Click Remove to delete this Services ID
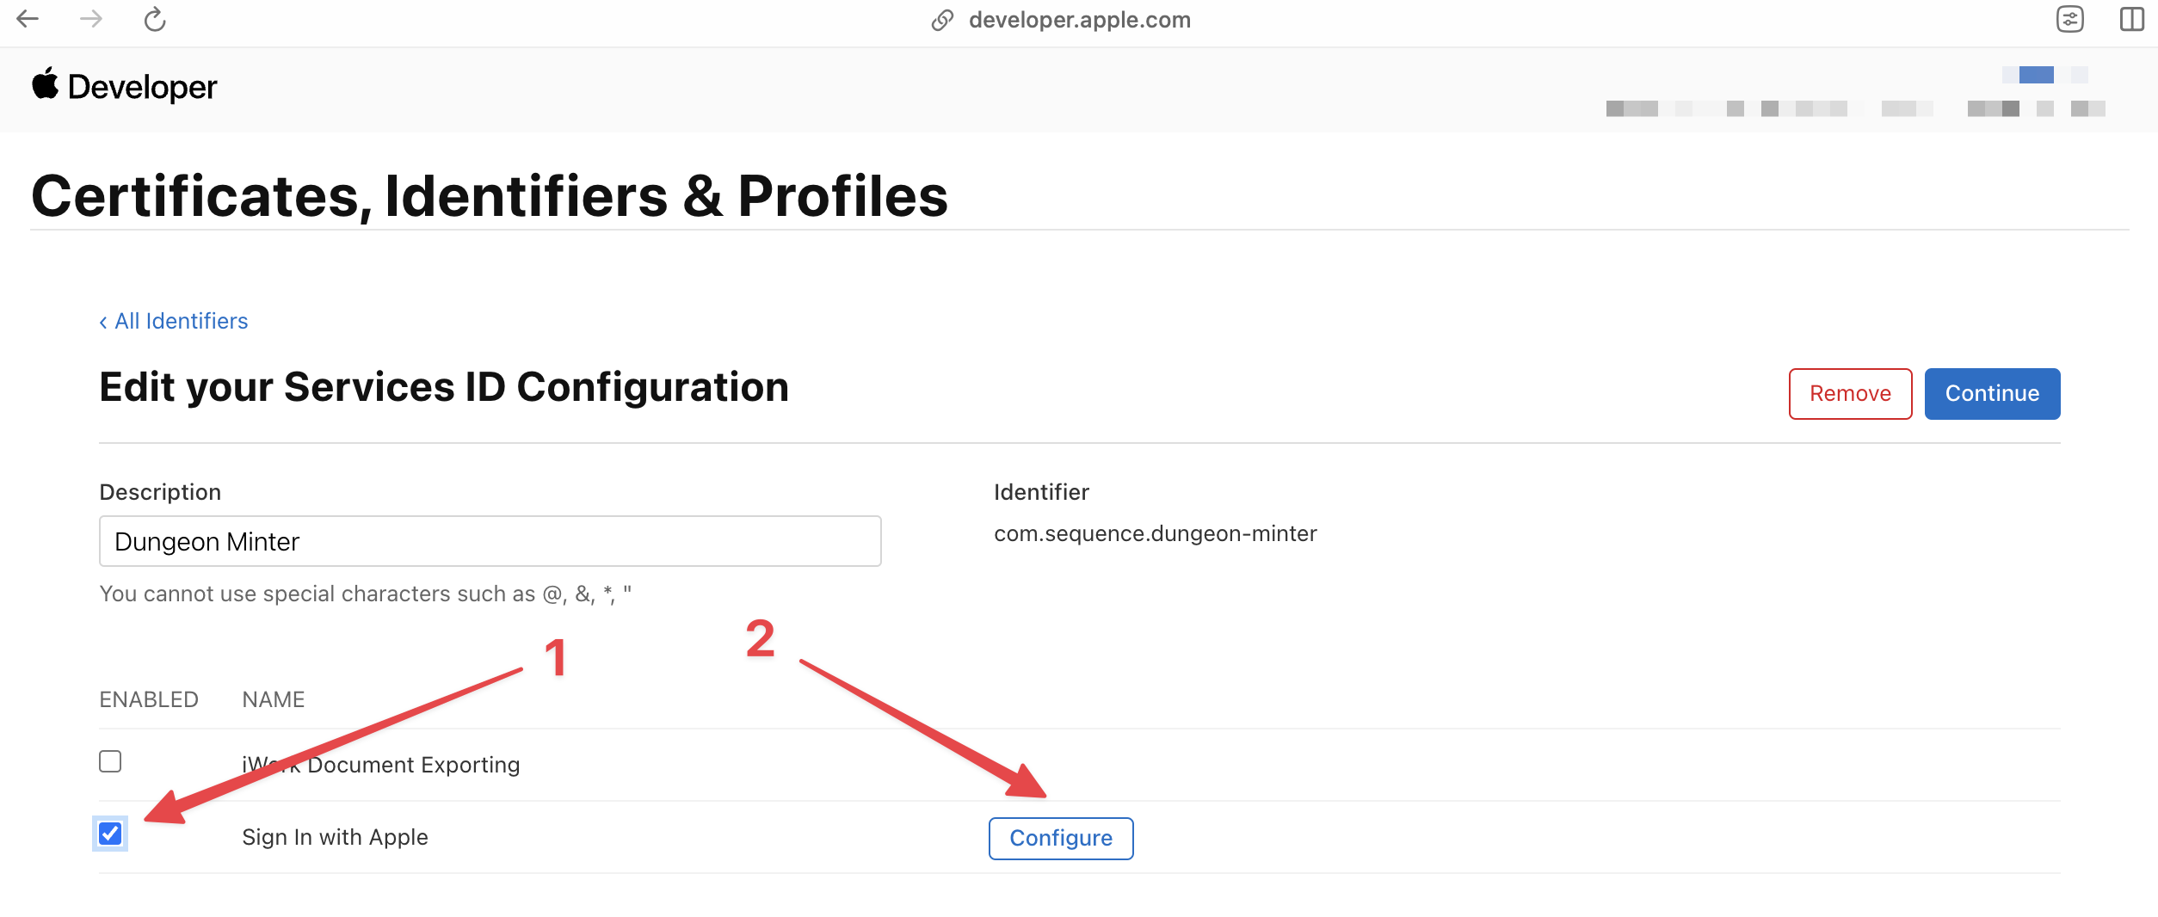 pyautogui.click(x=1850, y=393)
